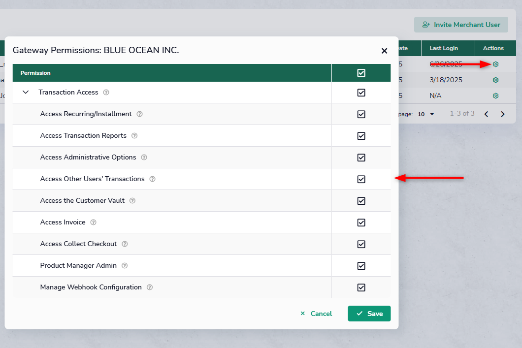Click help icon beside Transaction Access
Viewport: 522px width, 348px height.
[106, 93]
